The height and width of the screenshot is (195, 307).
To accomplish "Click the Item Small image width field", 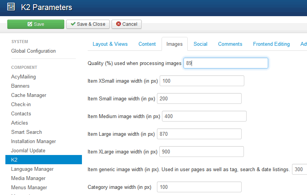I will 199,98.
